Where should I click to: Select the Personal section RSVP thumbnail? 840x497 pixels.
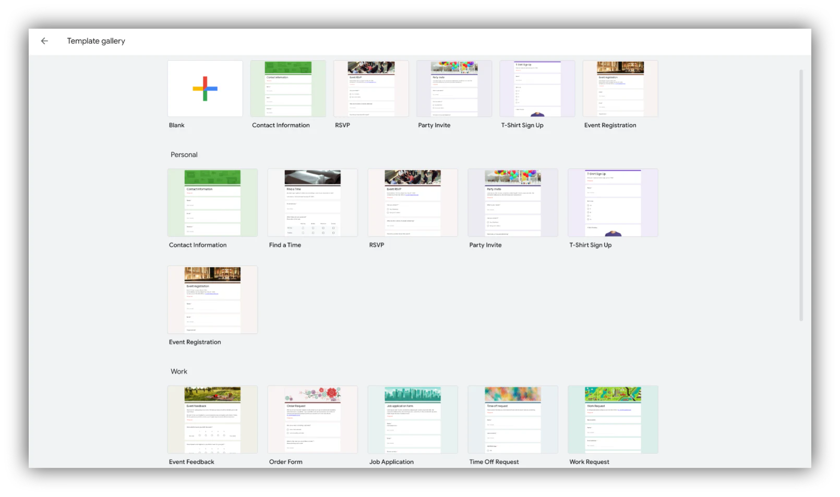[x=413, y=203]
